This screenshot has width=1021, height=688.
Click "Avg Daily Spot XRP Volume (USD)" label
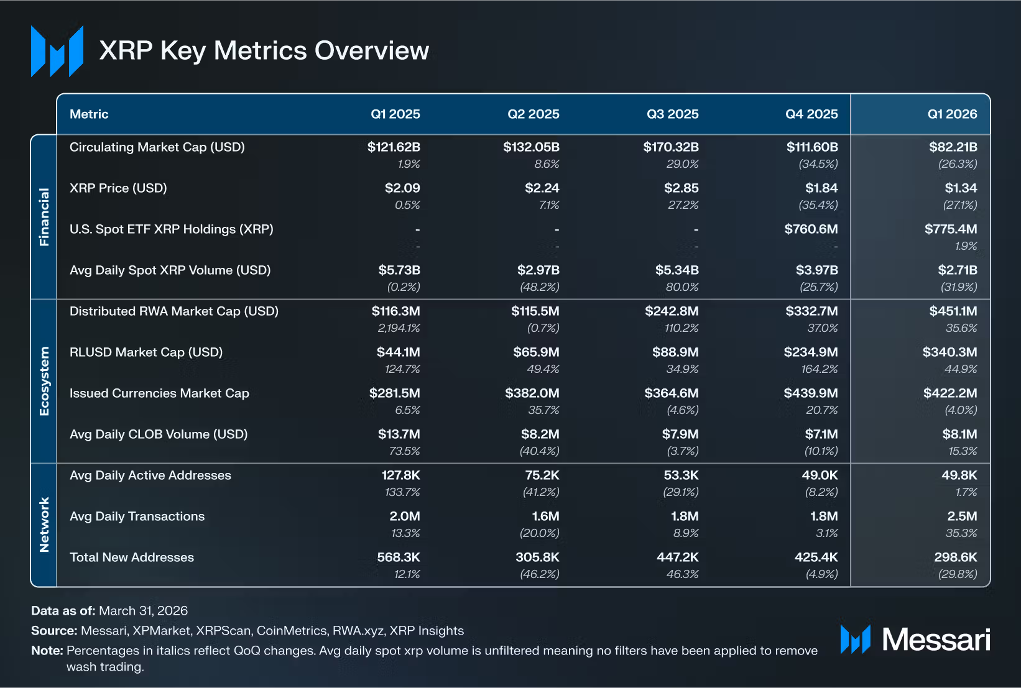(x=170, y=270)
